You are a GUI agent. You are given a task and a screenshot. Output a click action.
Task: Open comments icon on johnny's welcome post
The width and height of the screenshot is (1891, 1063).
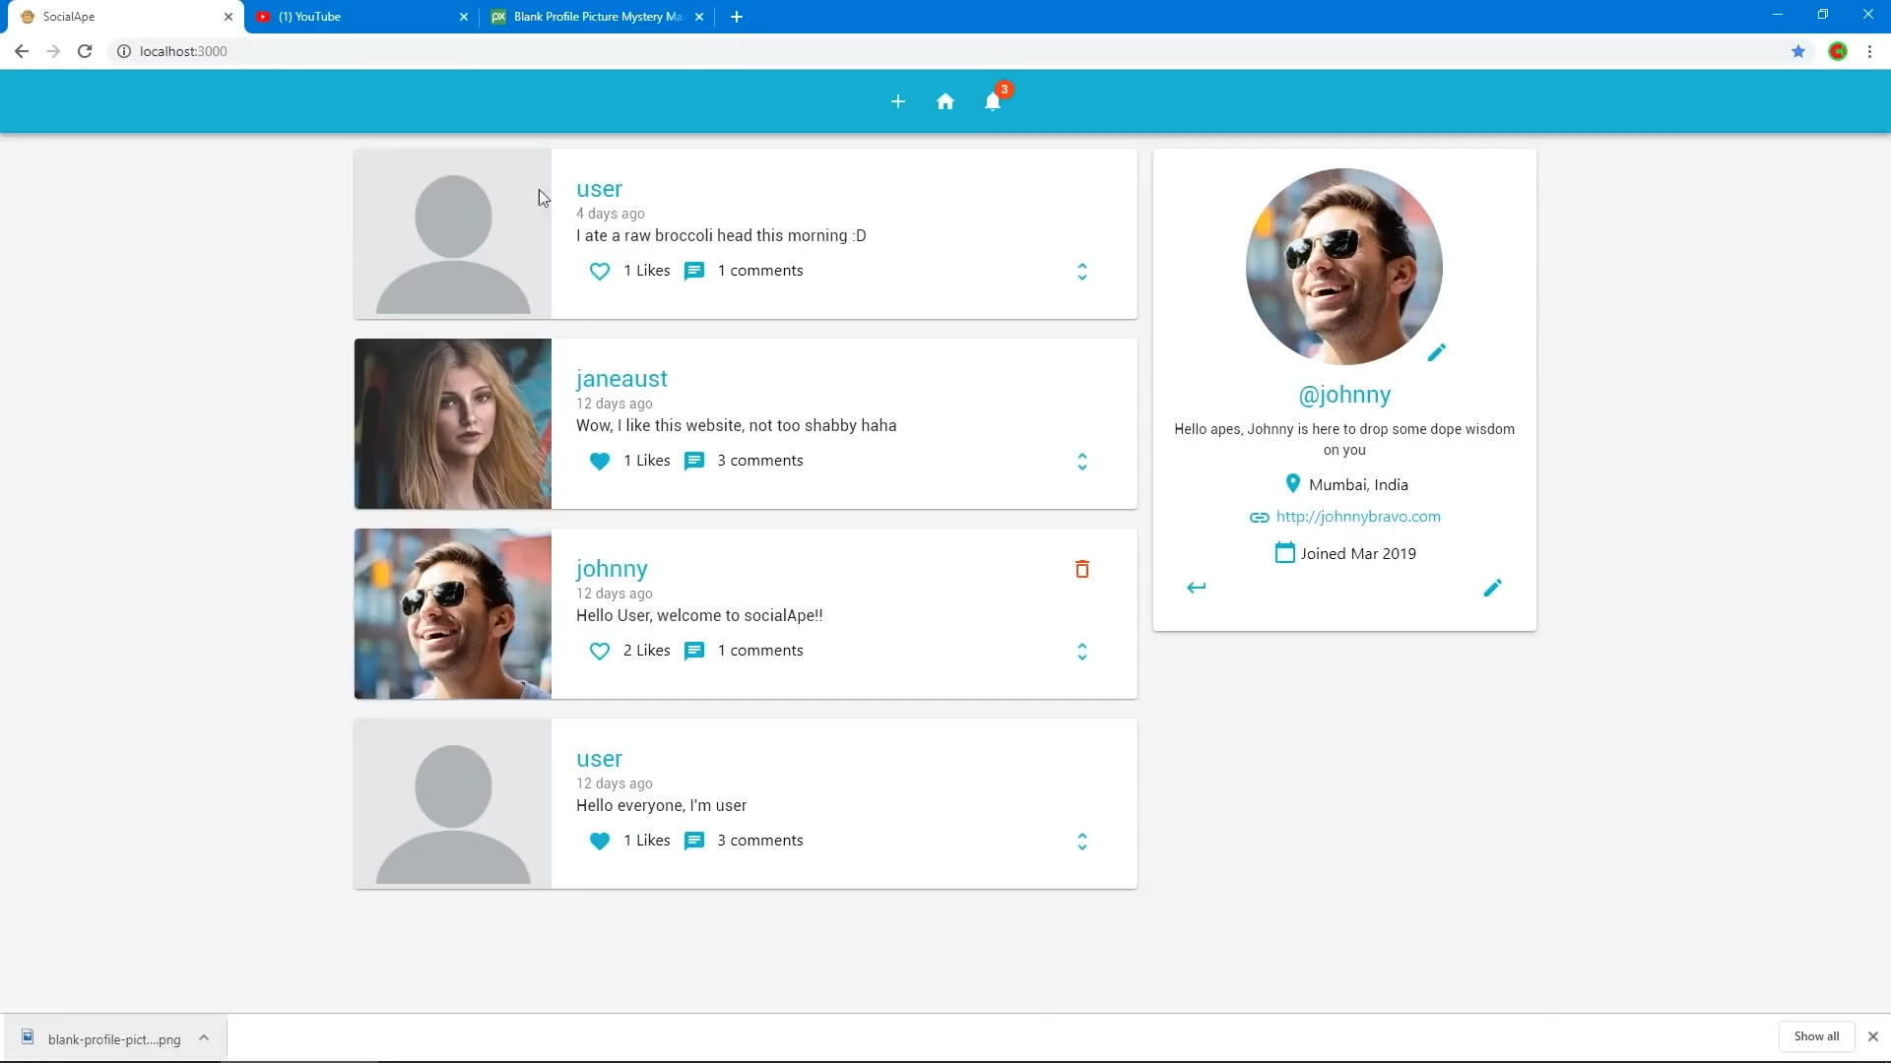(x=694, y=651)
